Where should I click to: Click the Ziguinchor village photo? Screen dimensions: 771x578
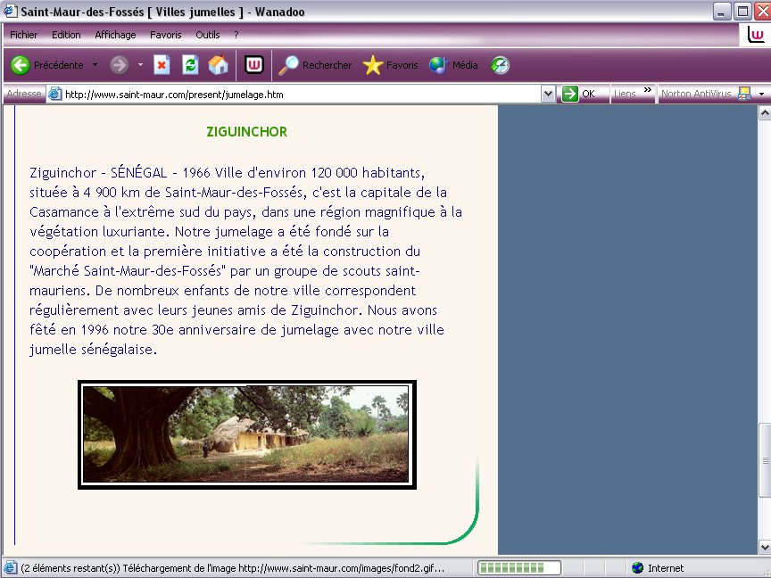(x=247, y=434)
